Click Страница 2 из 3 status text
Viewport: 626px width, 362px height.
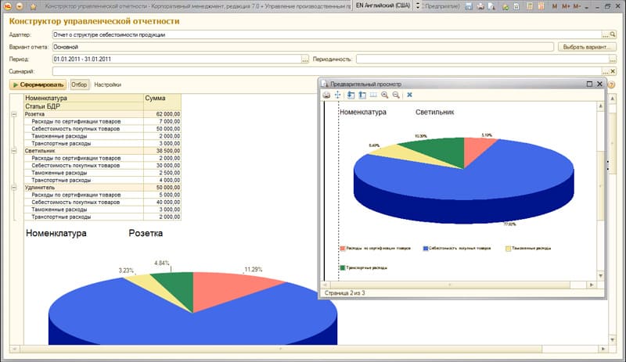point(344,293)
